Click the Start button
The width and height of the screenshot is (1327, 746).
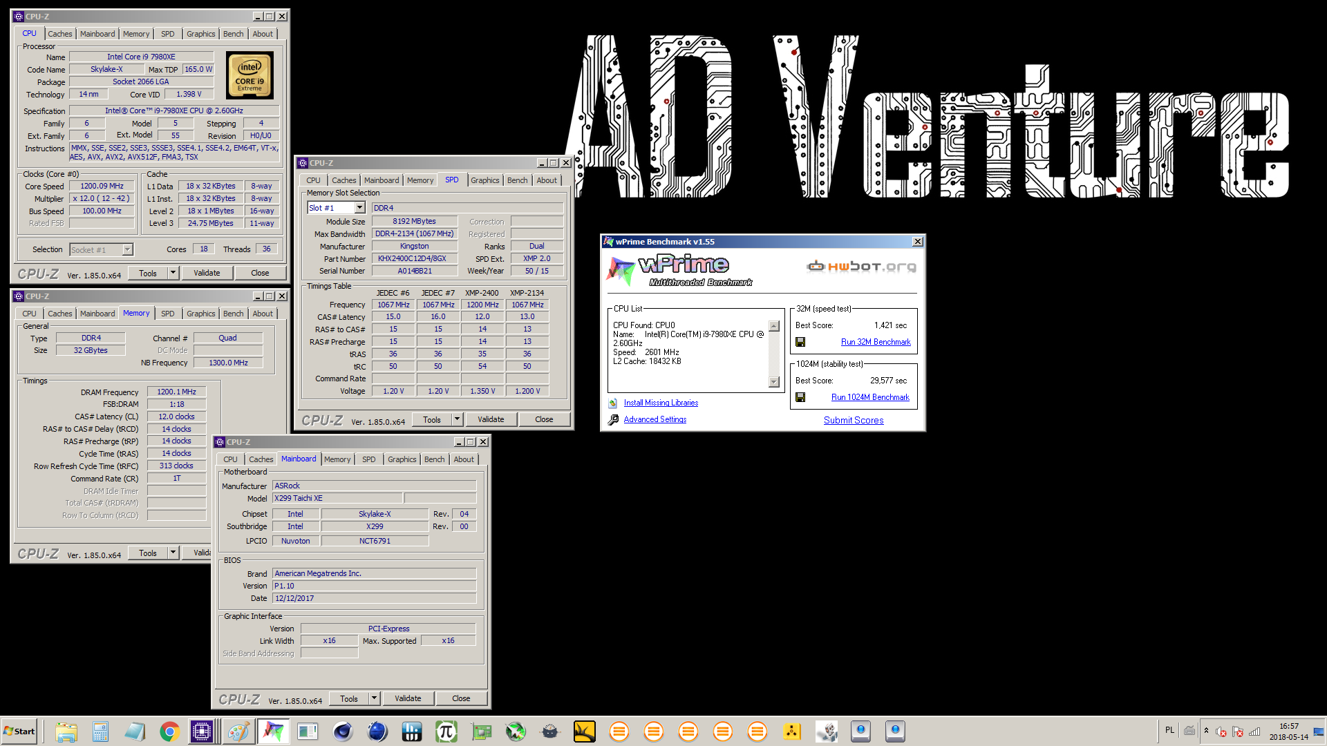19,731
